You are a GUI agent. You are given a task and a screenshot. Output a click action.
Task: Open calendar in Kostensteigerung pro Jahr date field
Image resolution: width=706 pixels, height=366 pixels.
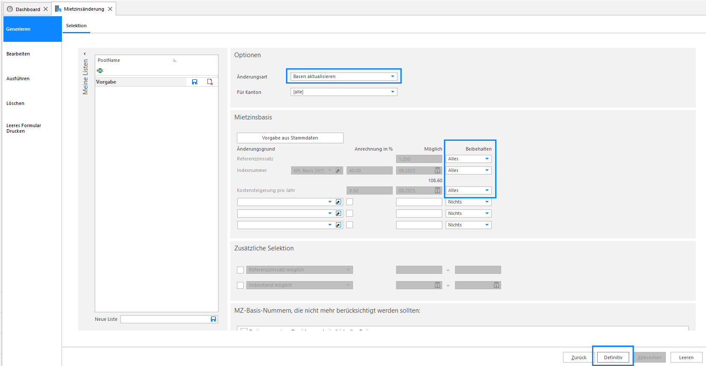pyautogui.click(x=438, y=190)
